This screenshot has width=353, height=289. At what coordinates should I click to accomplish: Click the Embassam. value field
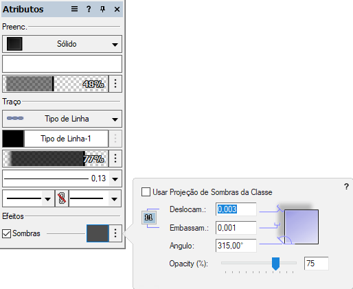(236, 228)
